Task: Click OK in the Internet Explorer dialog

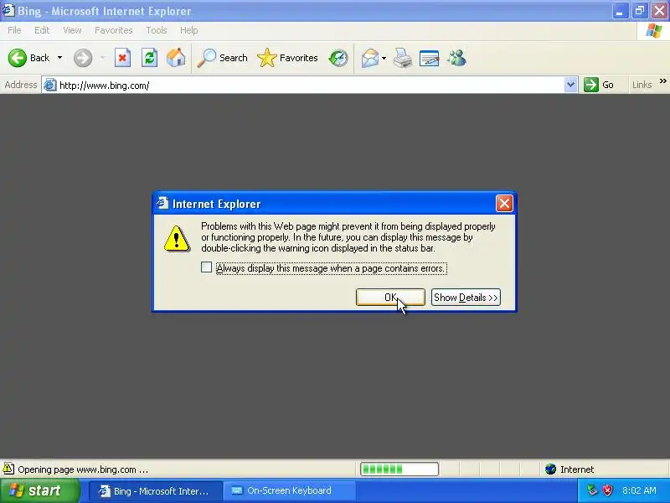Action: click(x=390, y=298)
